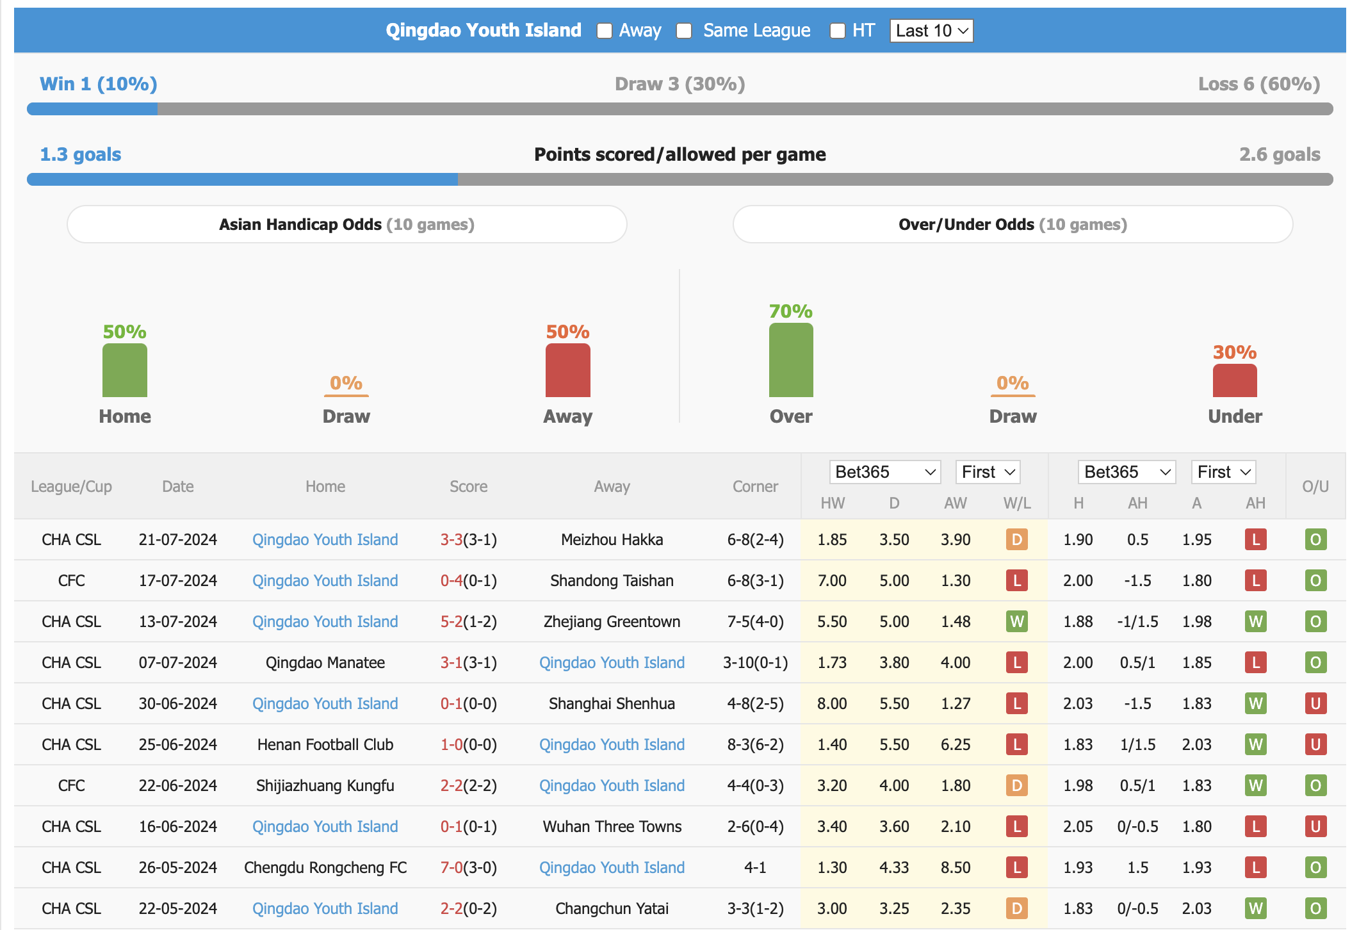Click the W/L loss badge for Henan Football Club match
This screenshot has width=1359, height=930.
[x=1017, y=745]
